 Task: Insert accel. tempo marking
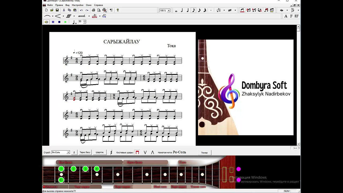pos(82,16)
